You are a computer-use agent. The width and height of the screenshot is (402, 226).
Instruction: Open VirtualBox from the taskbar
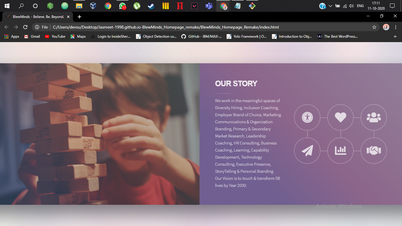point(93,6)
